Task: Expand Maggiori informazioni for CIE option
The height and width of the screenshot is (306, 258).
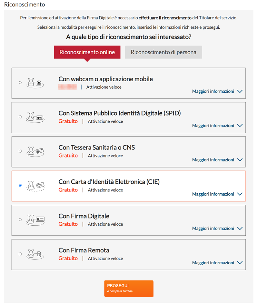Action: click(217, 194)
